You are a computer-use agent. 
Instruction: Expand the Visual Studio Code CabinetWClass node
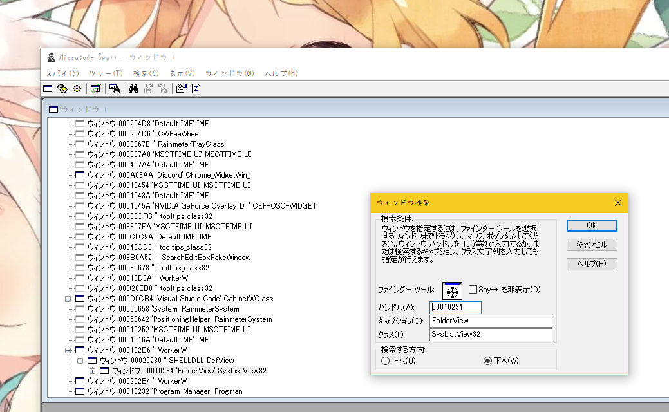coord(68,299)
